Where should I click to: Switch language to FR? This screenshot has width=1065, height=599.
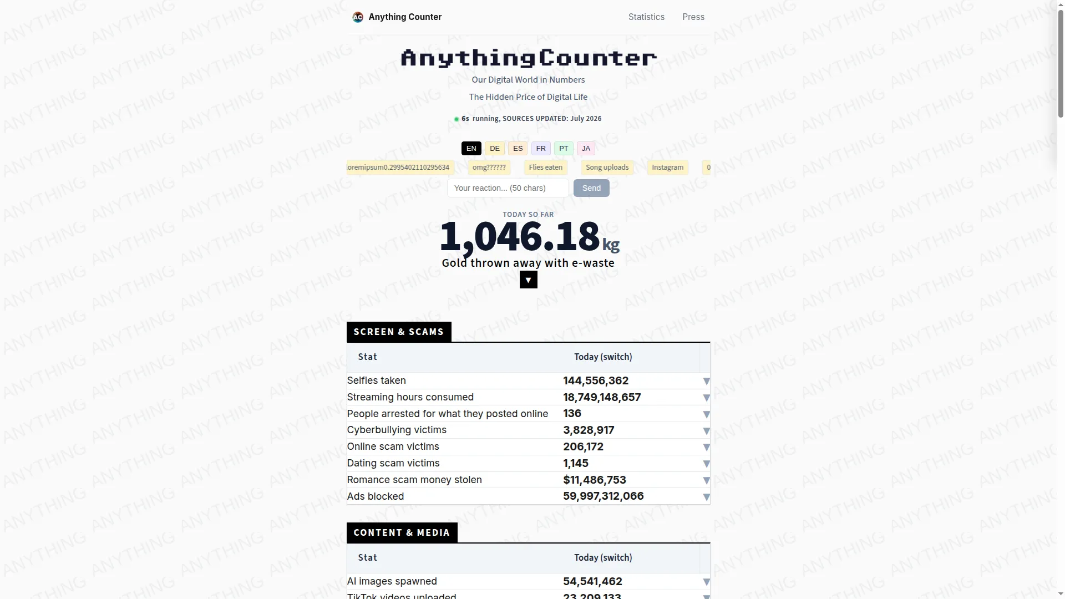541,149
